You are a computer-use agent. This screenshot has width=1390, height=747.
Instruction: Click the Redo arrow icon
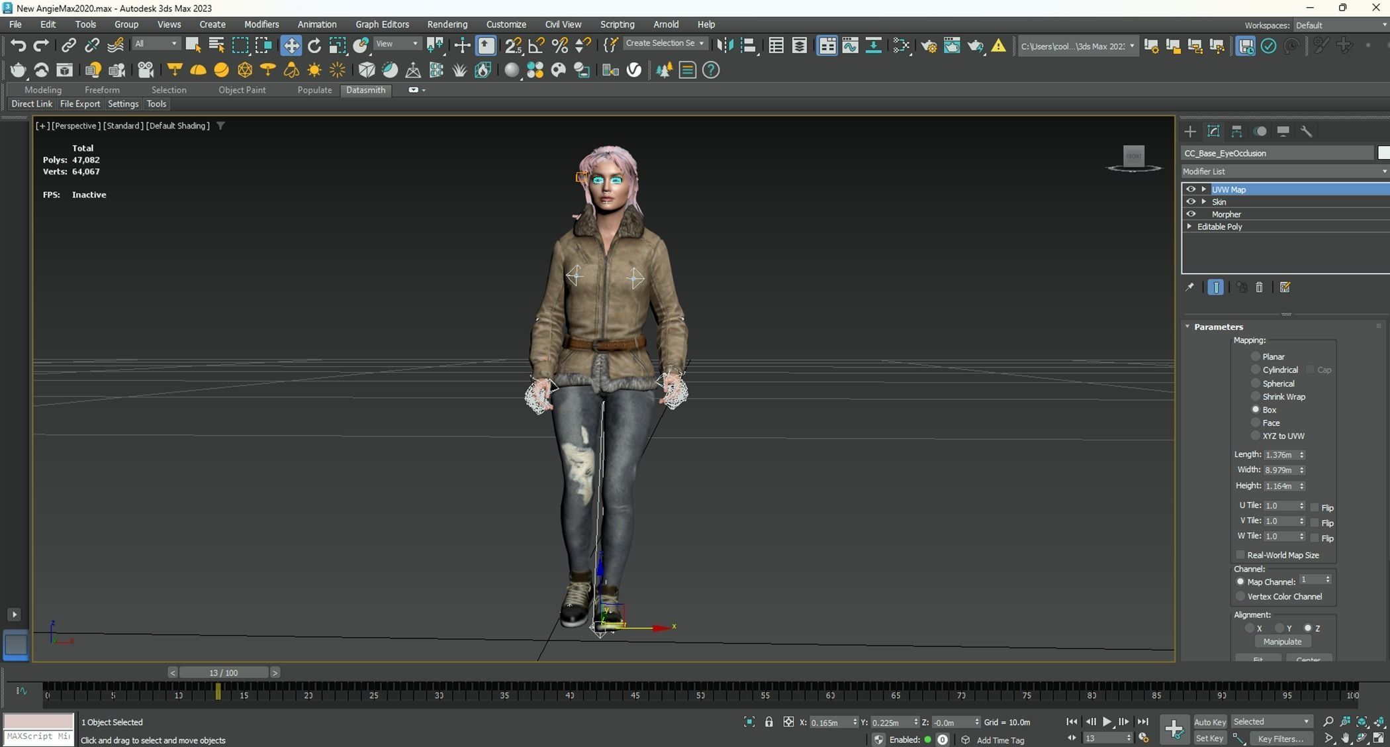41,45
